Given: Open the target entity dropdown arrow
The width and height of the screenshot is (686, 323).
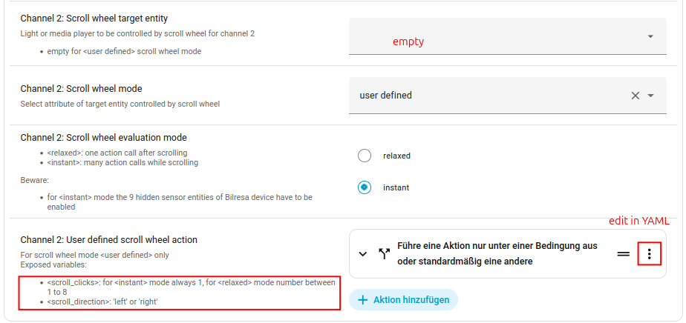Looking at the screenshot, I should [650, 36].
